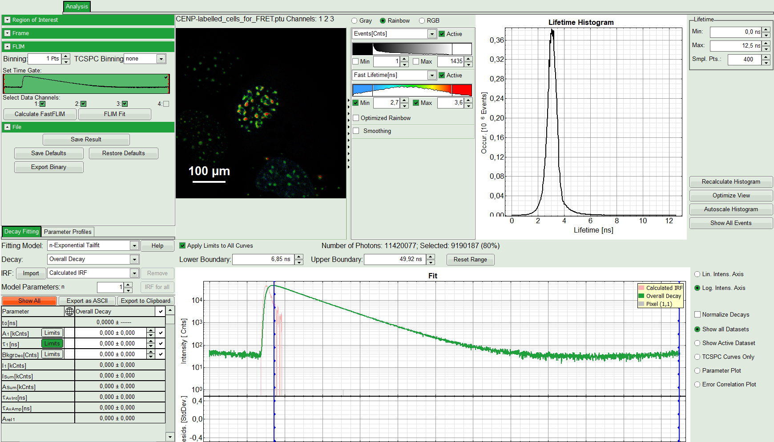This screenshot has height=442, width=774.
Task: Enable the Smoothing checkbox
Action: click(356, 131)
